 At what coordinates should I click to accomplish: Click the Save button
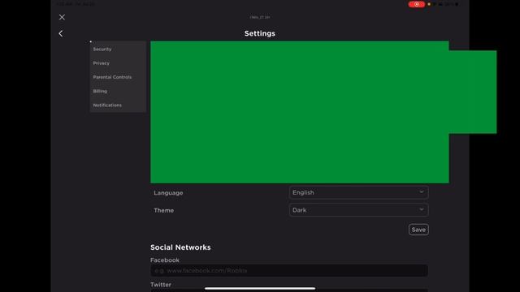tap(418, 230)
